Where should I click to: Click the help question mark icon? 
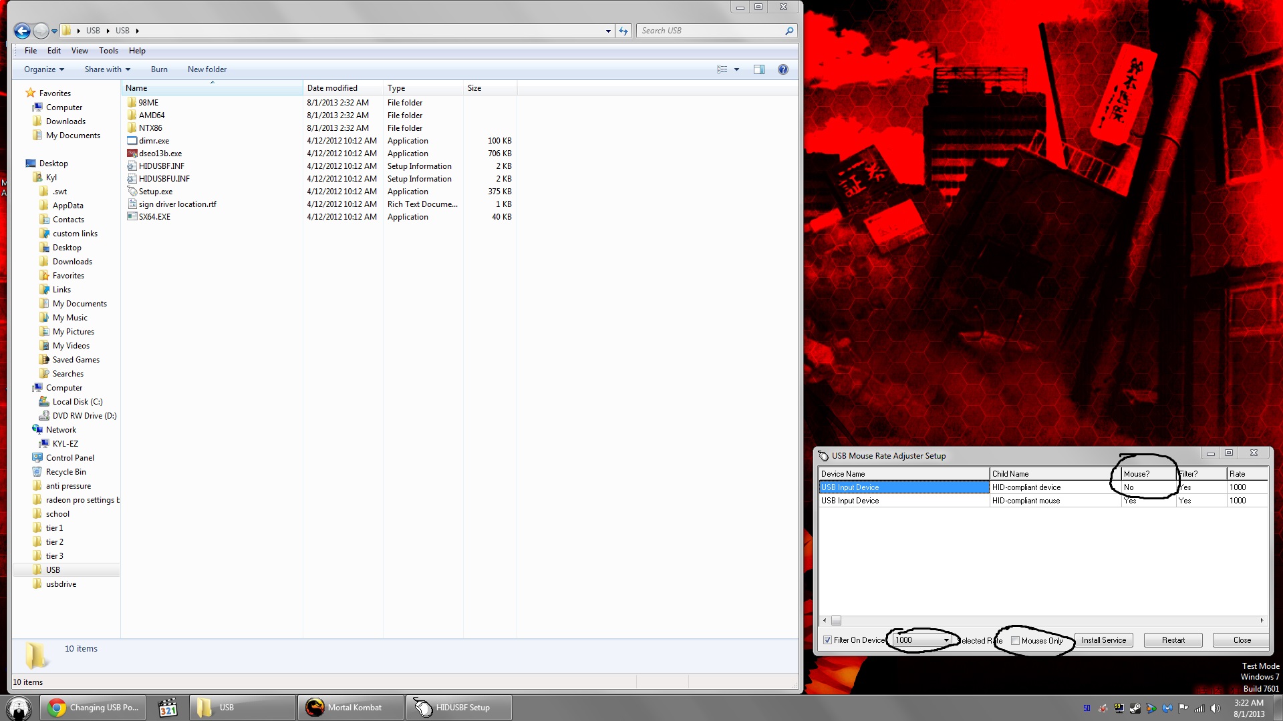tap(782, 69)
